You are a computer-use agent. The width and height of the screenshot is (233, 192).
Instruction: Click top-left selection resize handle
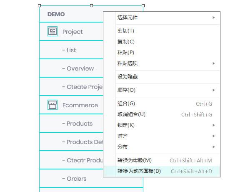pos(39,6)
